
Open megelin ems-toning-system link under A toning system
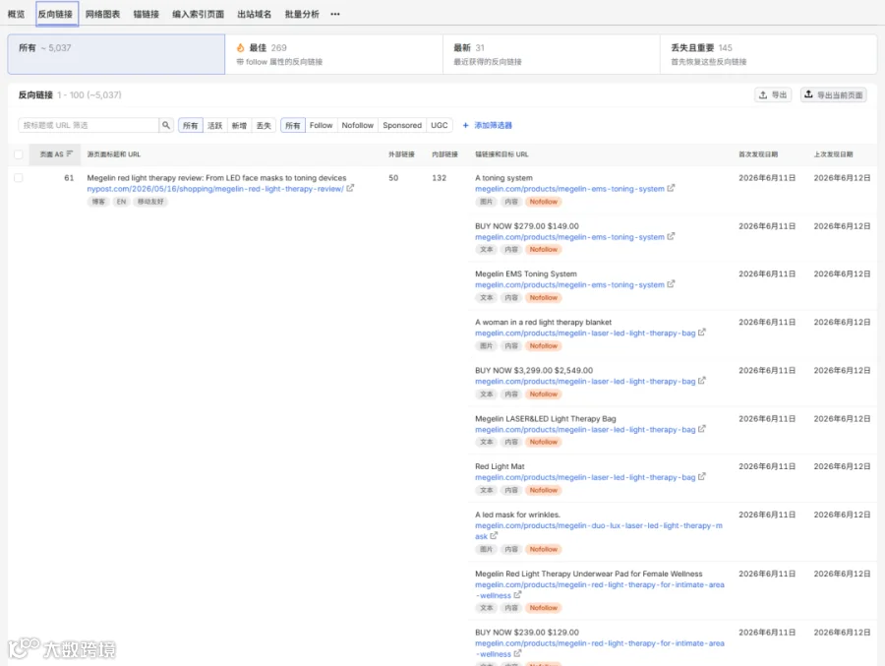569,189
